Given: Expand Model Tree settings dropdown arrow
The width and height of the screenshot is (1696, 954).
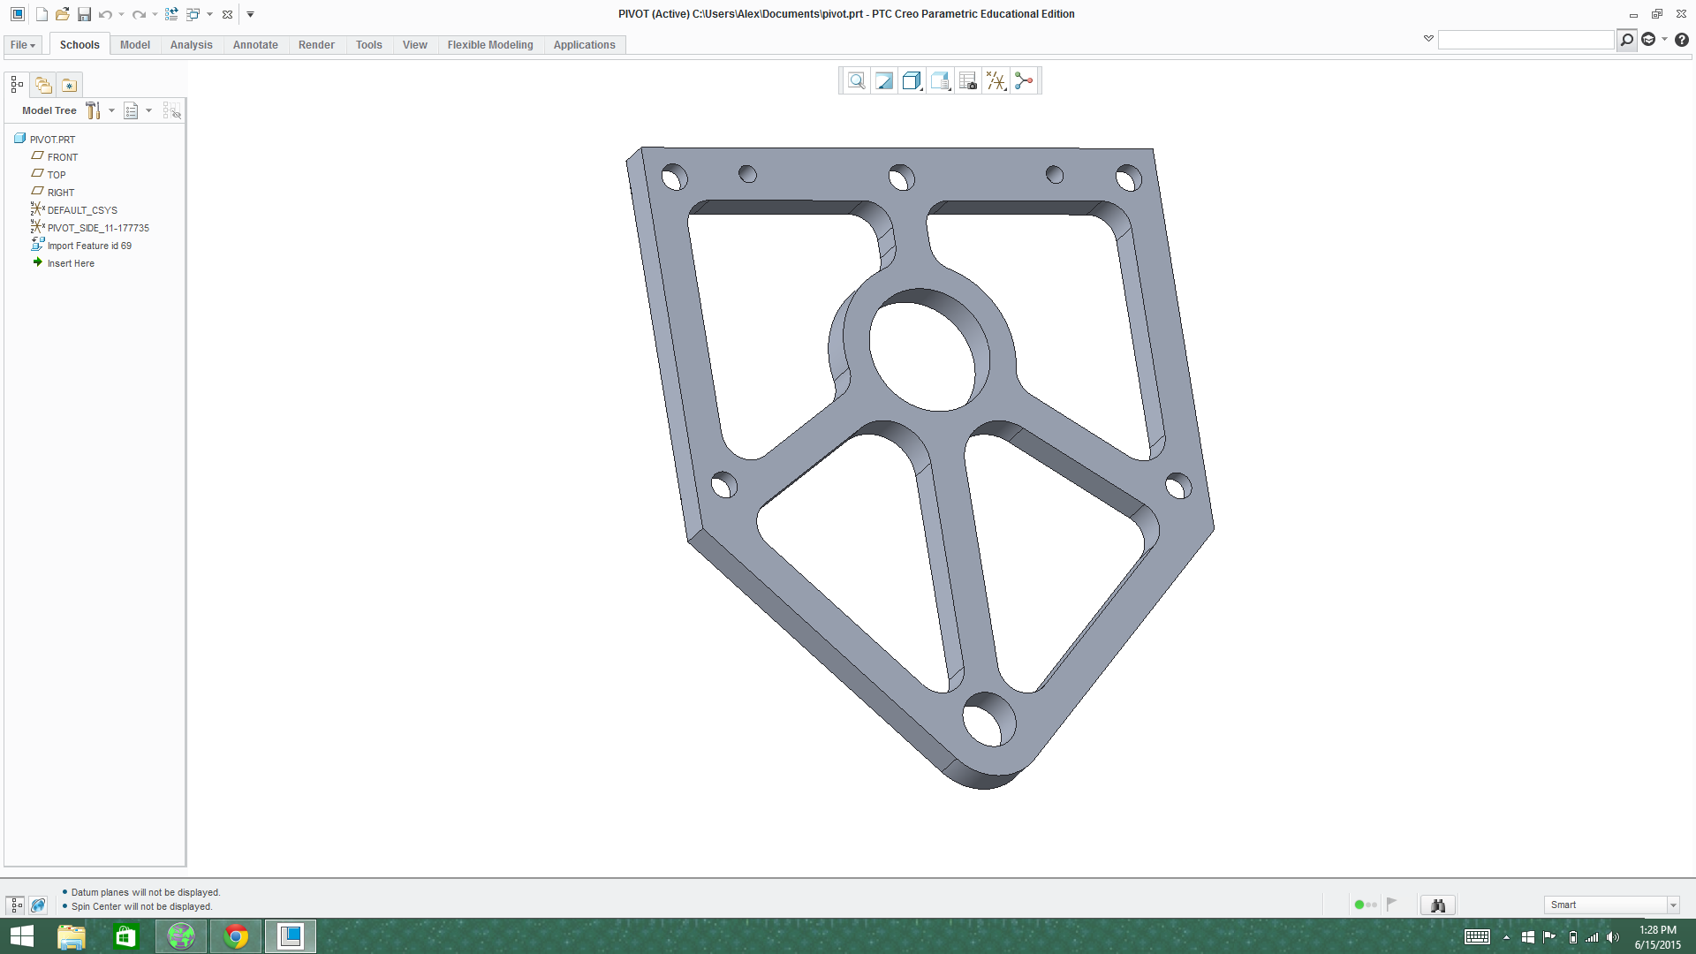Looking at the screenshot, I should pyautogui.click(x=111, y=110).
